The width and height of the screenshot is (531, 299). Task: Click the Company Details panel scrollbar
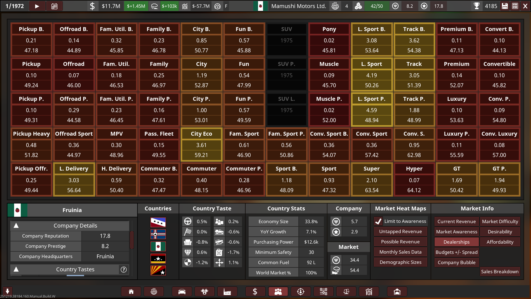click(132, 240)
